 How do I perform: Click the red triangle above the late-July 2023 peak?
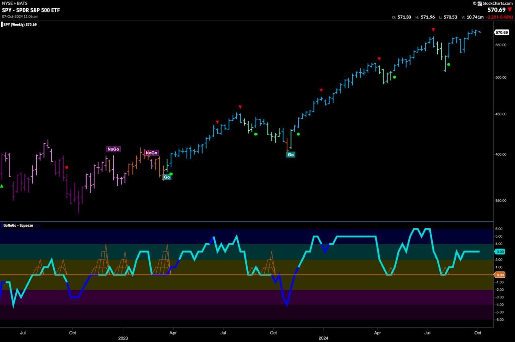240,107
